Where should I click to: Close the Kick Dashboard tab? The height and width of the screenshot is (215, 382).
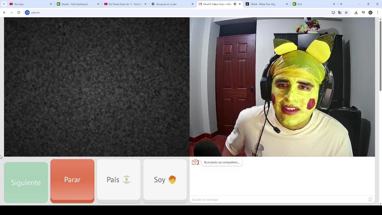tap(98, 4)
